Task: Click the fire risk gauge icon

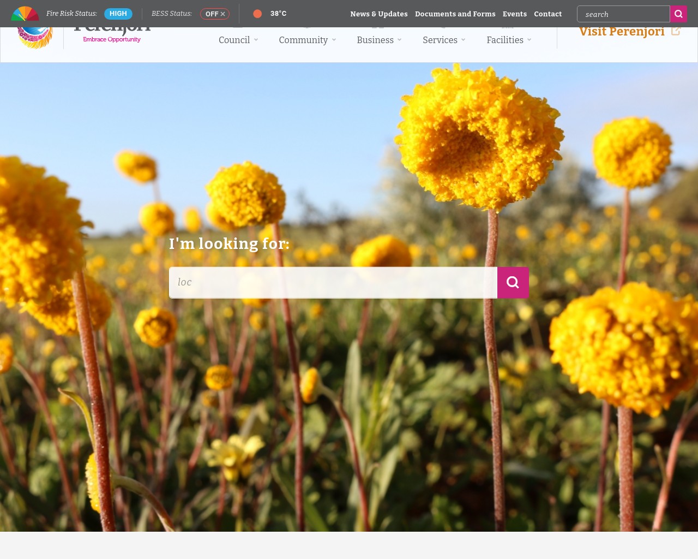Action: click(25, 14)
